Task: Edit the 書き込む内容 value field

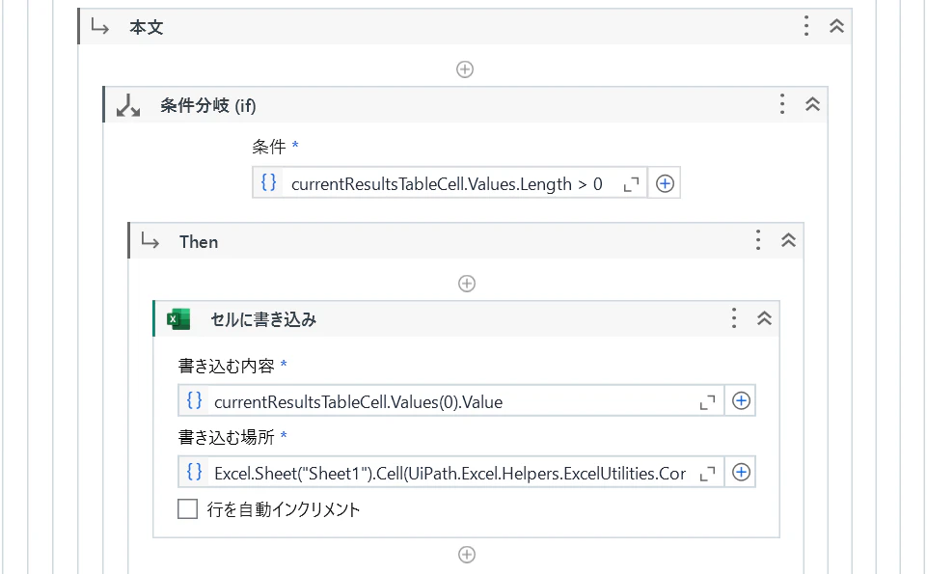Action: pyautogui.click(x=452, y=402)
